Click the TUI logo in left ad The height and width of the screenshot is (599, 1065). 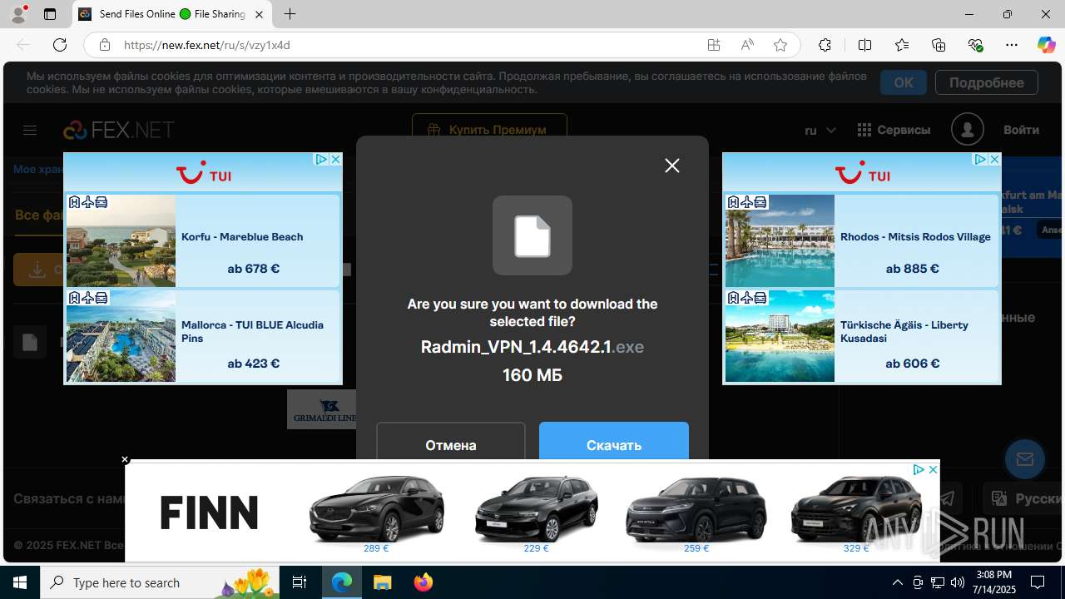click(x=204, y=174)
